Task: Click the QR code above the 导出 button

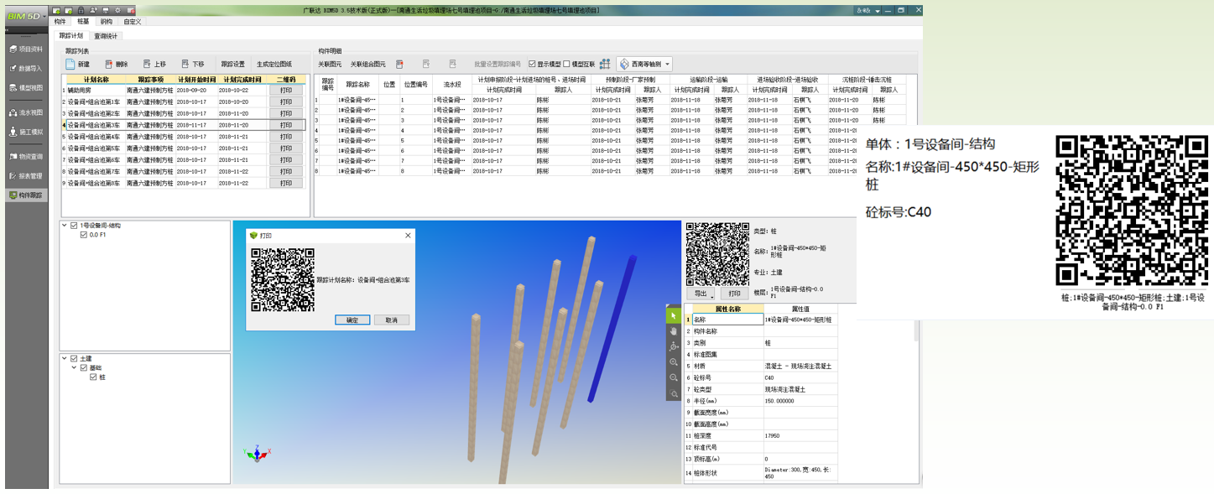Action: pyautogui.click(x=717, y=254)
